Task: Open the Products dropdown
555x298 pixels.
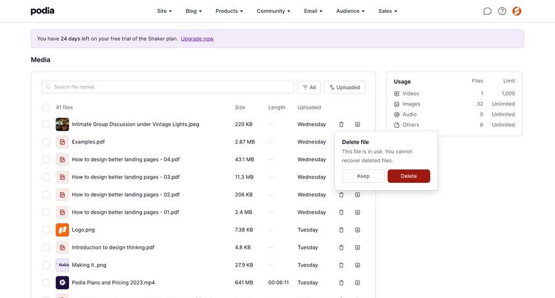Action: pos(229,11)
